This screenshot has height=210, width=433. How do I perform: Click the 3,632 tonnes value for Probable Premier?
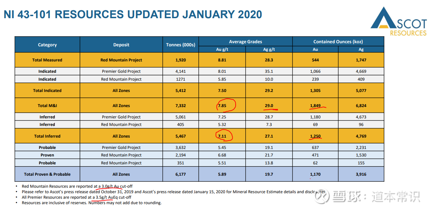181,148
